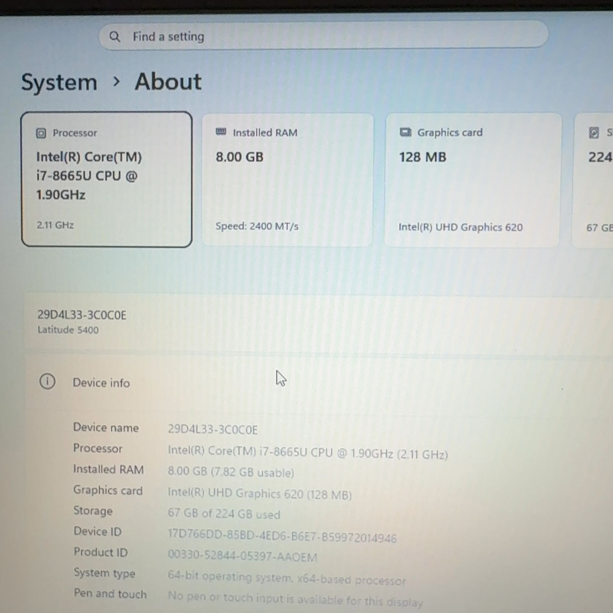This screenshot has height=613, width=613.
Task: Click 8.00 GB (7.82 GB usable) value
Action: point(231,472)
